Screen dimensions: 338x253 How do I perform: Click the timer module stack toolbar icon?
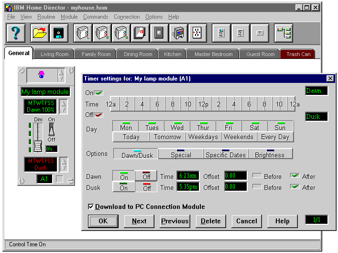[x=140, y=33]
